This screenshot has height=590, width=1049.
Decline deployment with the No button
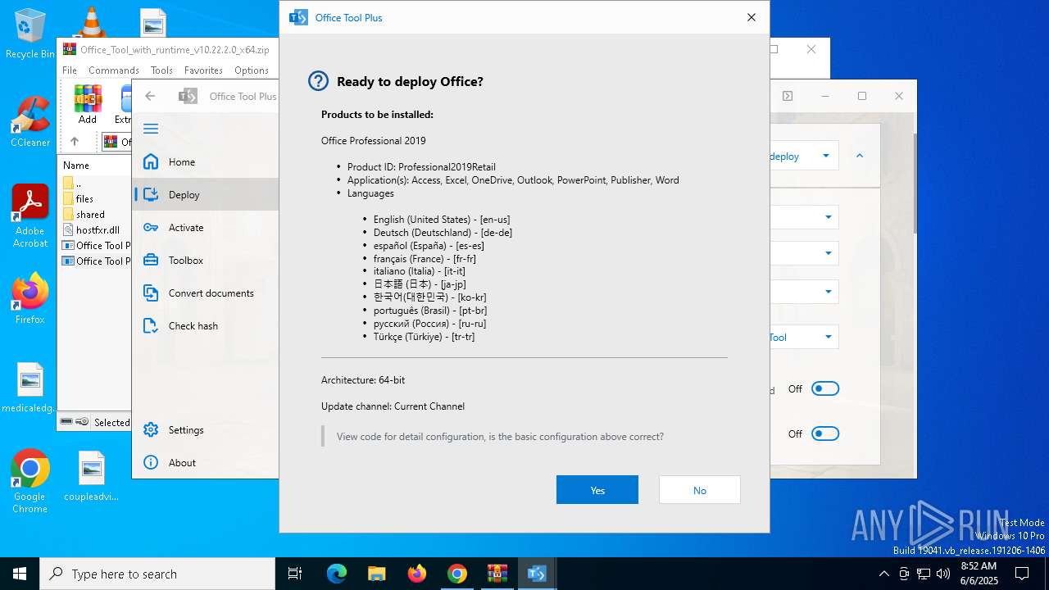(699, 490)
